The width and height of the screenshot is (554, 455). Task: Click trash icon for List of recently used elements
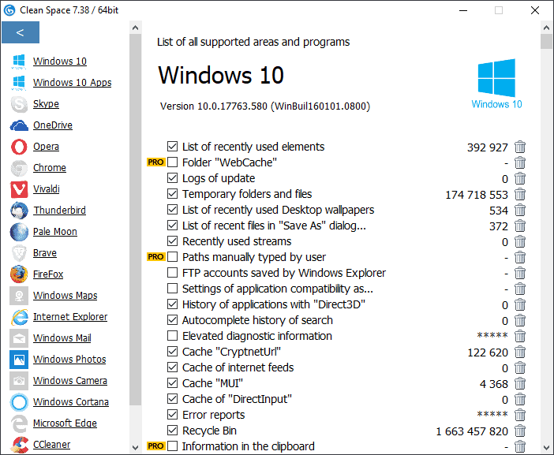520,147
